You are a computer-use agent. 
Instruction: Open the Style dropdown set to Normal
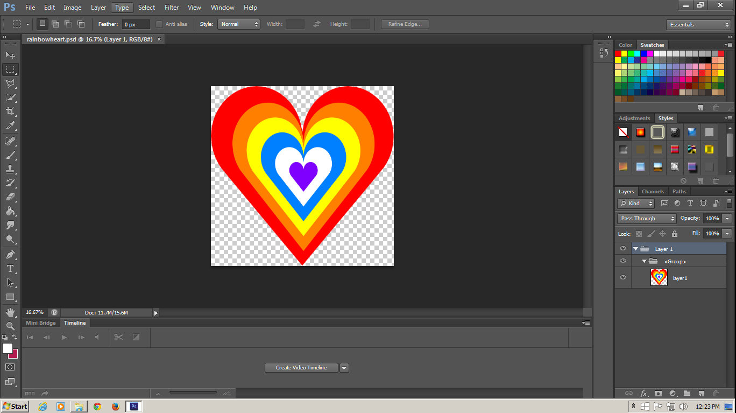coord(238,24)
